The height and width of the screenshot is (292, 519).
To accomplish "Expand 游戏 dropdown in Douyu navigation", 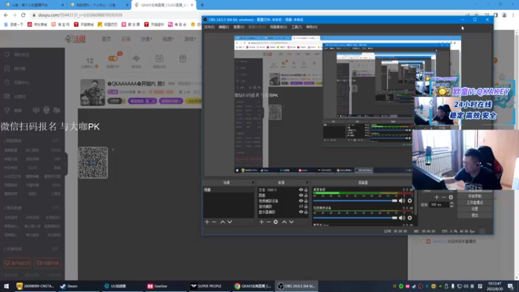I will [190, 39].
